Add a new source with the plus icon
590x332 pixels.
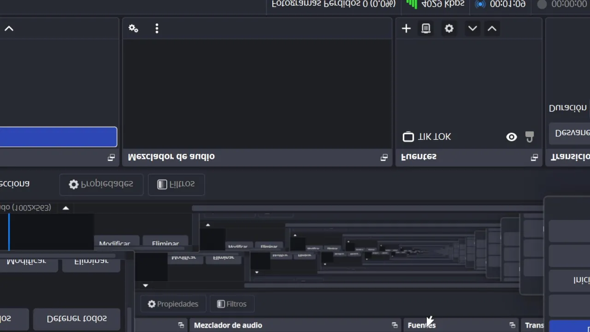pos(406,29)
